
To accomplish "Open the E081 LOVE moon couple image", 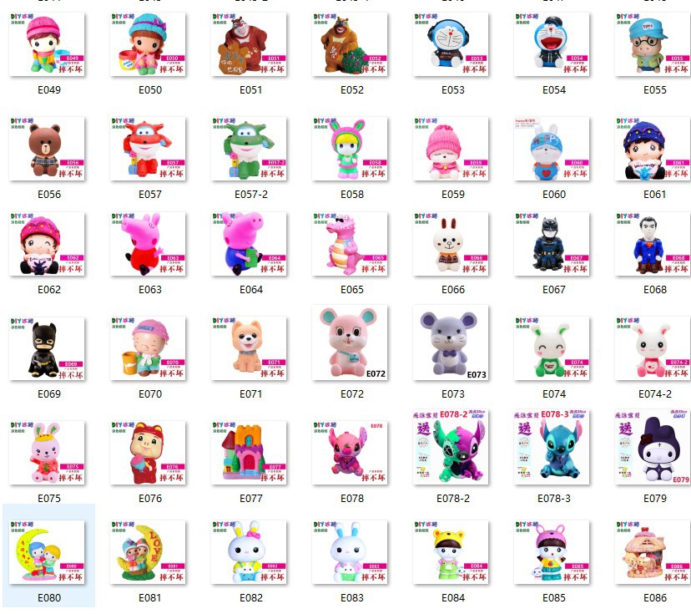I will point(148,552).
